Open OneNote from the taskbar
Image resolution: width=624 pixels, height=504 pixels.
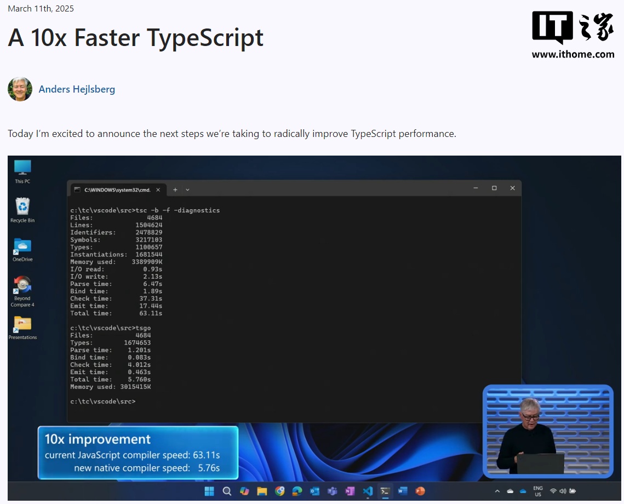pos(350,491)
